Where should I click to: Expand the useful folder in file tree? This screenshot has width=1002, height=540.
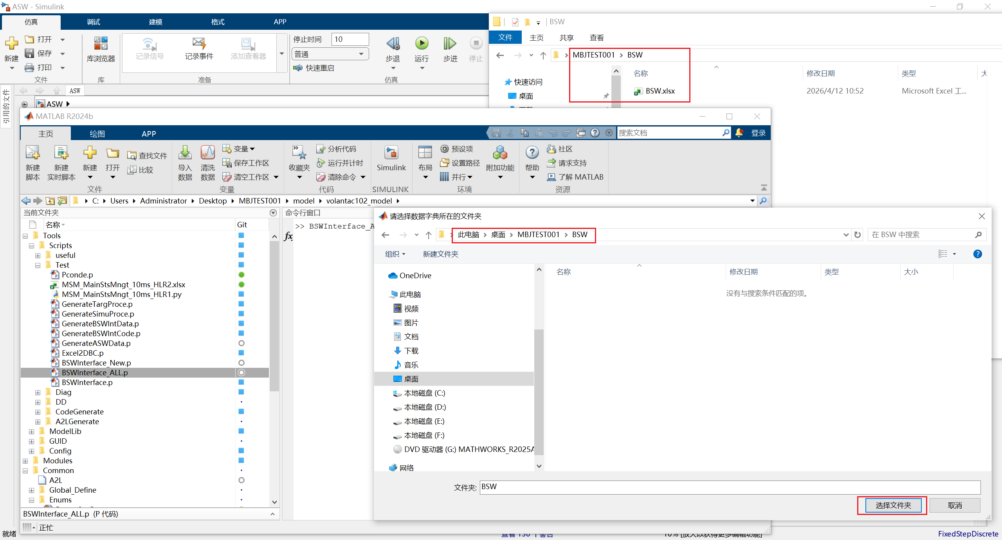click(x=38, y=256)
